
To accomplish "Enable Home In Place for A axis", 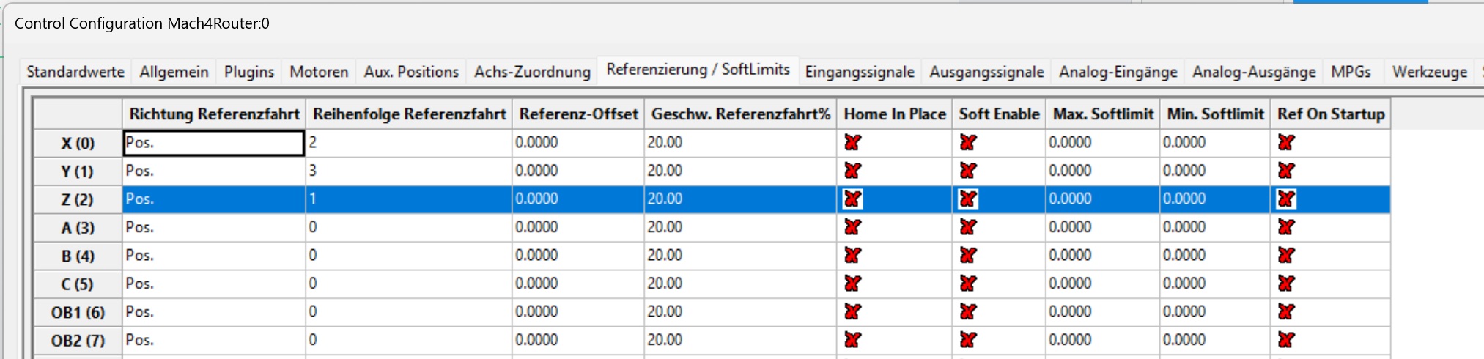I will pos(852,227).
